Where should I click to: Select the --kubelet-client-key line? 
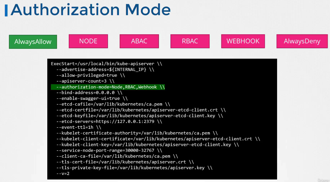(x=148, y=145)
